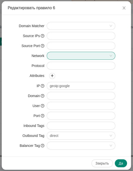Show help icon next to Domain
This screenshot has width=133, height=171.
pos(43,96)
